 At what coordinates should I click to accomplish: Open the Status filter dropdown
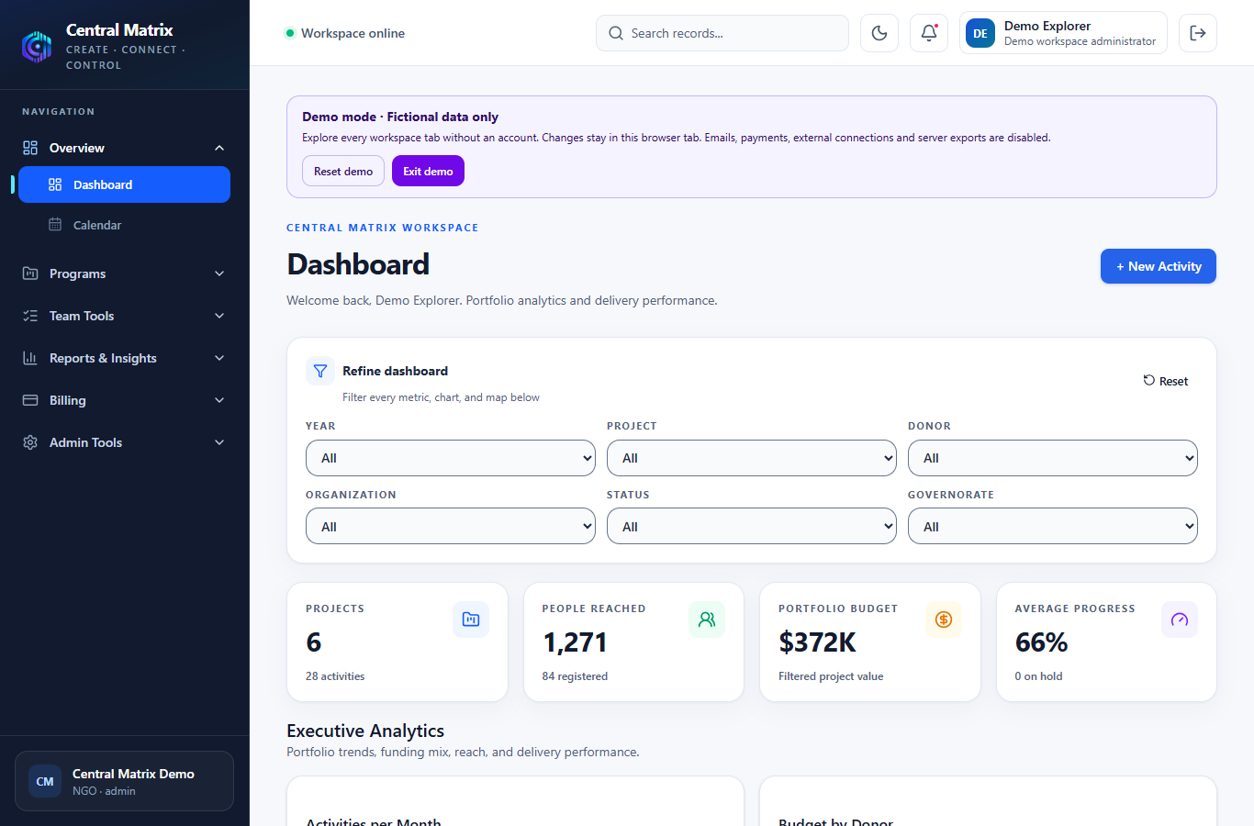pyautogui.click(x=752, y=527)
